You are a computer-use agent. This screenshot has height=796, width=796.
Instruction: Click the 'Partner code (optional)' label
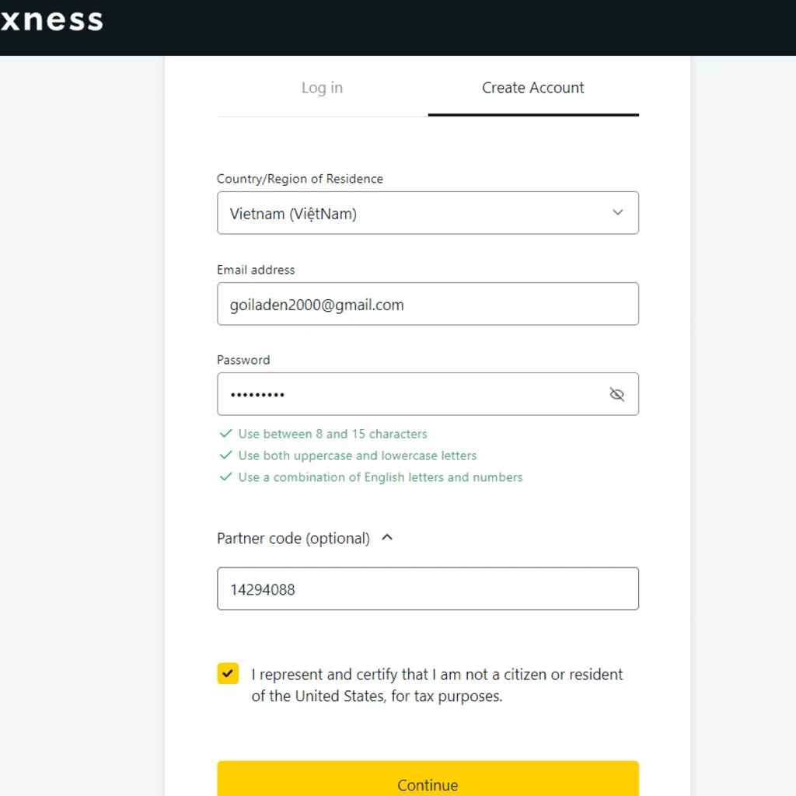[294, 537]
